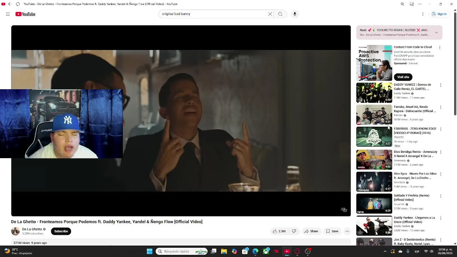Go back with the browser back arrow
This screenshot has width=457, height=257.
click(10, 4)
